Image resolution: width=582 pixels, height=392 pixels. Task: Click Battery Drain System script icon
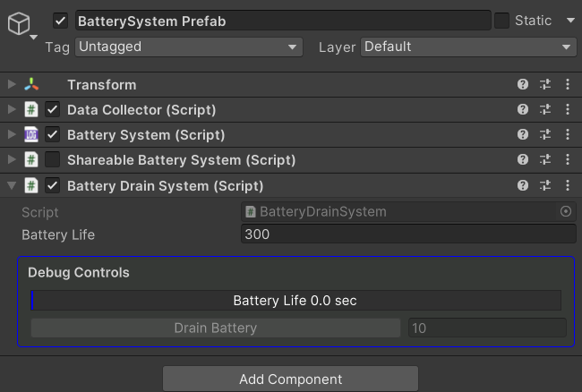31,185
